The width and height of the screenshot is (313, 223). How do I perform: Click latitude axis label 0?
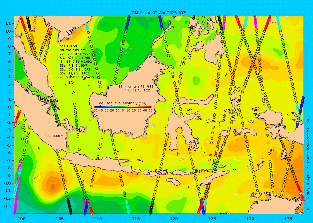pyautogui.click(x=10, y=107)
